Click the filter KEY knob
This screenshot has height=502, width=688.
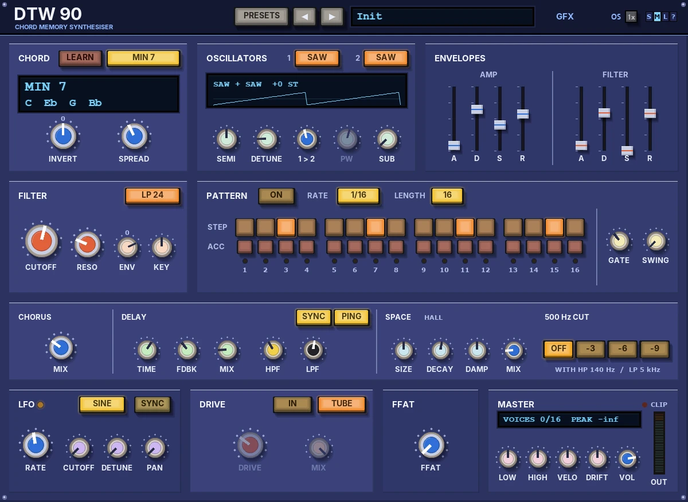pyautogui.click(x=162, y=247)
